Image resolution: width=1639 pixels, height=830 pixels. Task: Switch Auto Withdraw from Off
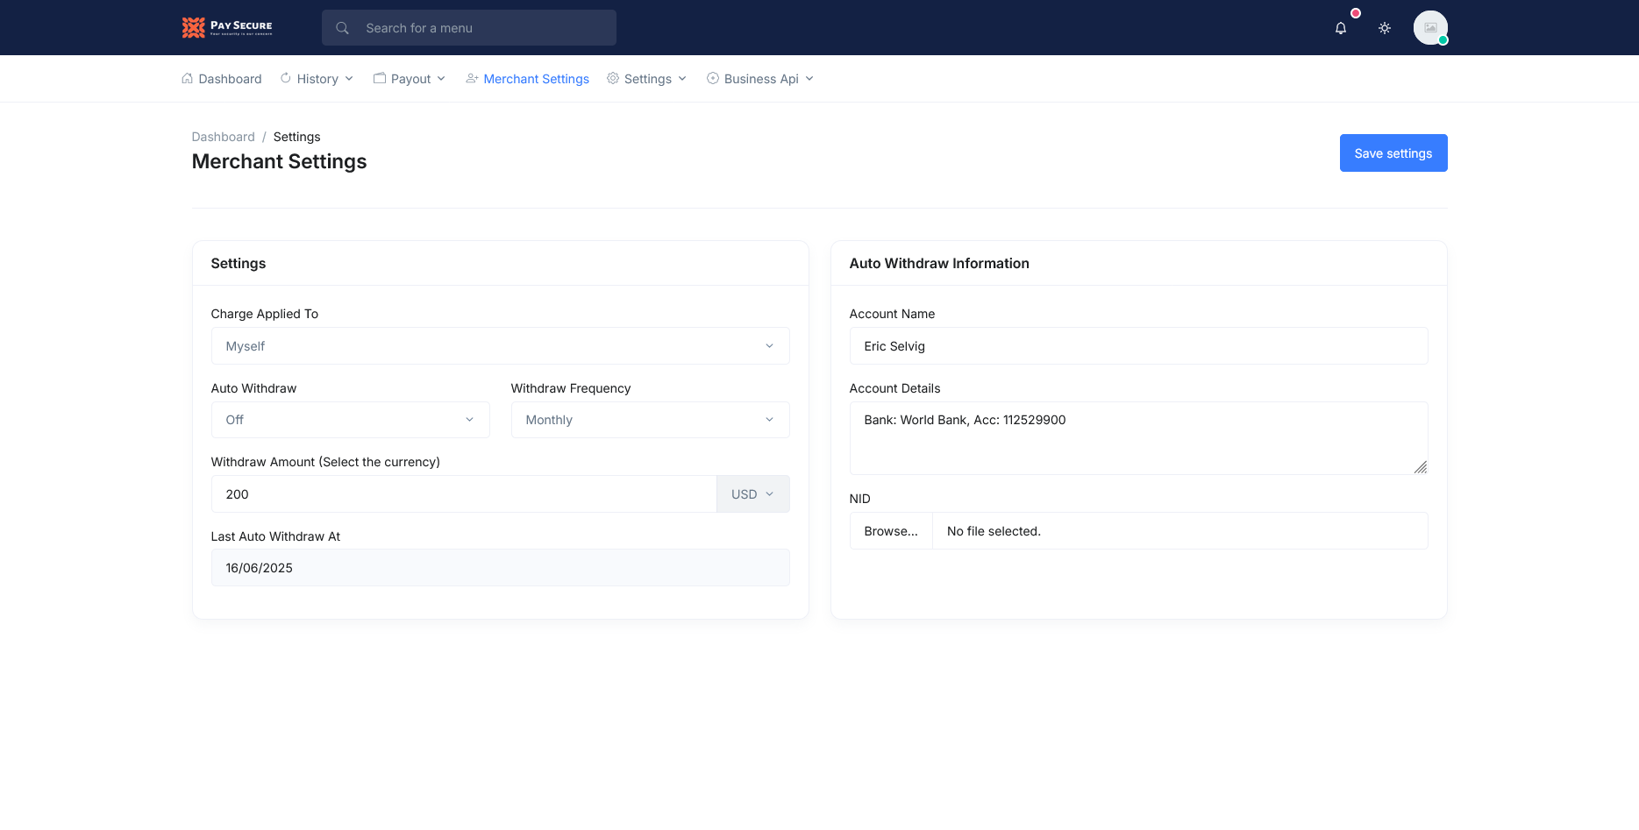point(350,420)
